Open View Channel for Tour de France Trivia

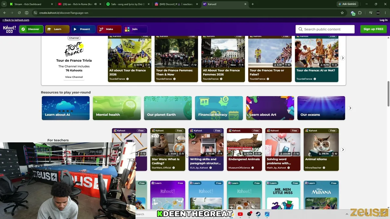(74, 77)
